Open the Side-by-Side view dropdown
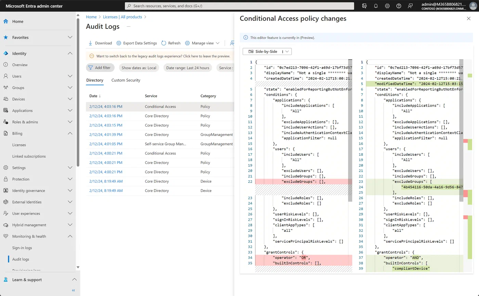 click(267, 52)
